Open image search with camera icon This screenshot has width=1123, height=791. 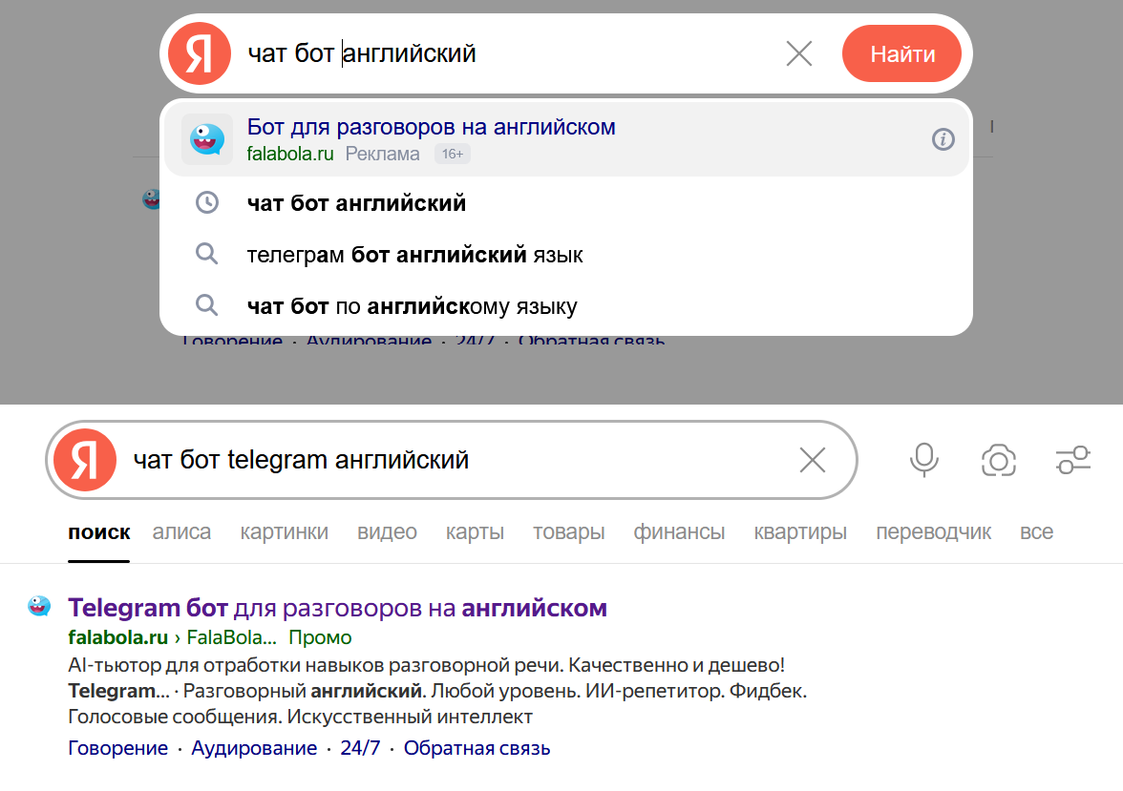tap(999, 461)
